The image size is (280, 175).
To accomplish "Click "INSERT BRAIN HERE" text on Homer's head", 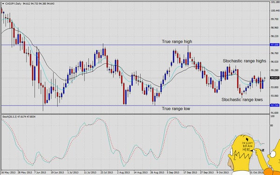I will pyautogui.click(x=247, y=147).
